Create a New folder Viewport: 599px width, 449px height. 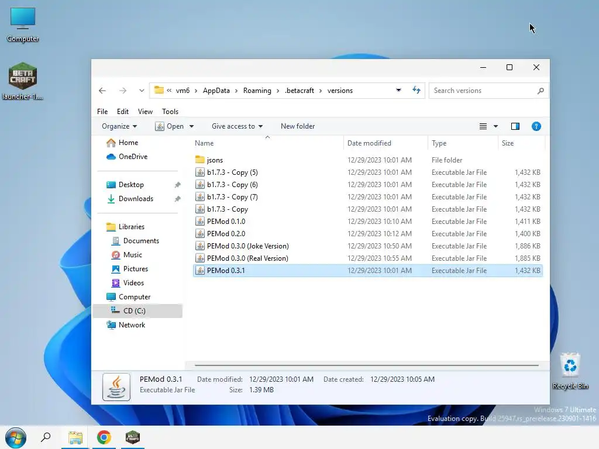[298, 126]
